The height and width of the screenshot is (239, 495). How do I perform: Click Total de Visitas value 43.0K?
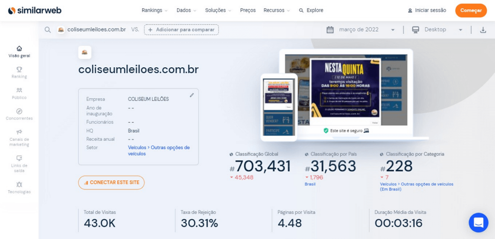click(100, 223)
